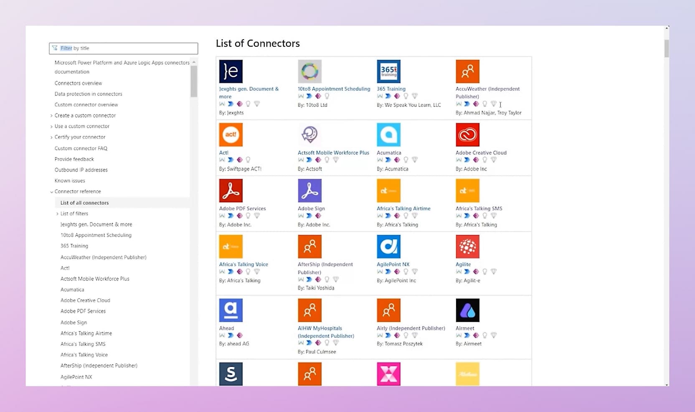Image resolution: width=695 pixels, height=412 pixels.
Task: Open the Adobe Sign connector icon
Action: point(309,191)
